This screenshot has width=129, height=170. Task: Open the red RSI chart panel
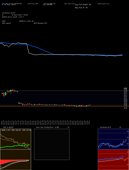point(113,160)
